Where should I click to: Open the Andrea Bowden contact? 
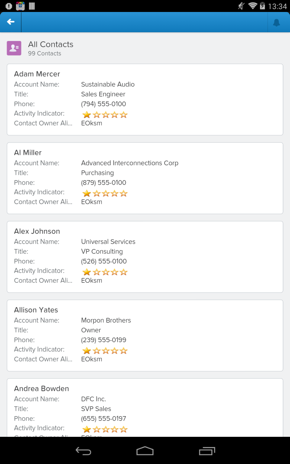click(x=41, y=389)
